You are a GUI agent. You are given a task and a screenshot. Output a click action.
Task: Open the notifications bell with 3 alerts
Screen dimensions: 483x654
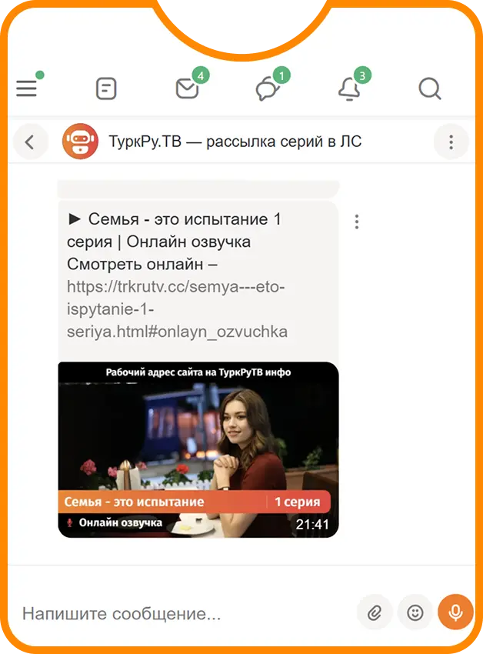[x=348, y=88]
